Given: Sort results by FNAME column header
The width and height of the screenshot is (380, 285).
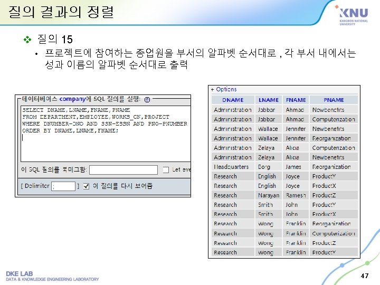Looking at the screenshot, I should tap(296, 100).
